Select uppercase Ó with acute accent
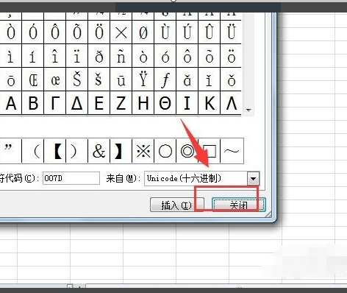 (33, 32)
